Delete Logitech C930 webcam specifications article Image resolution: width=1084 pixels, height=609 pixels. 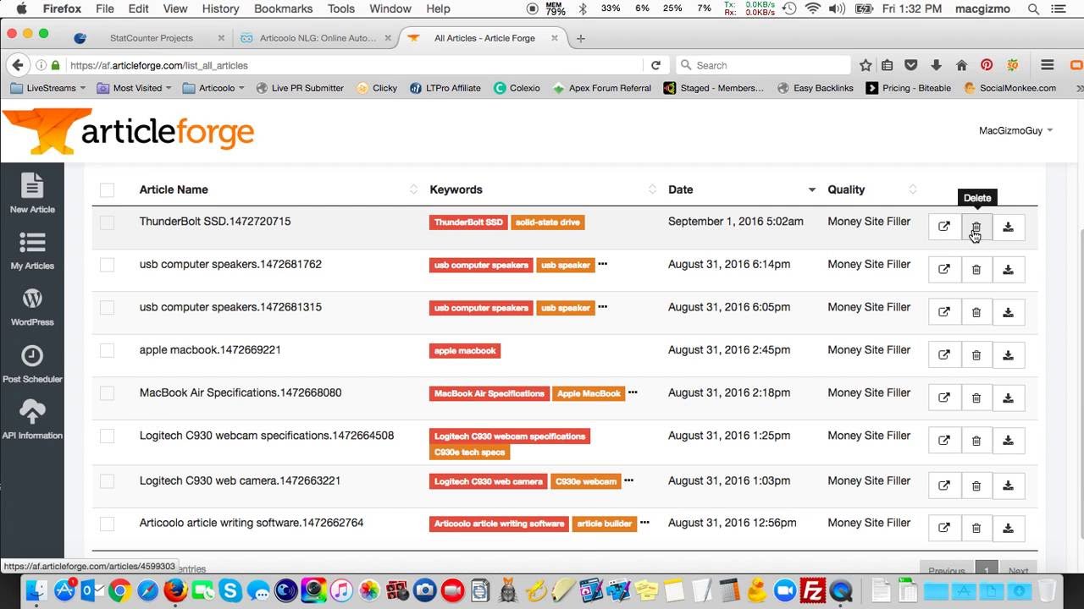click(976, 441)
